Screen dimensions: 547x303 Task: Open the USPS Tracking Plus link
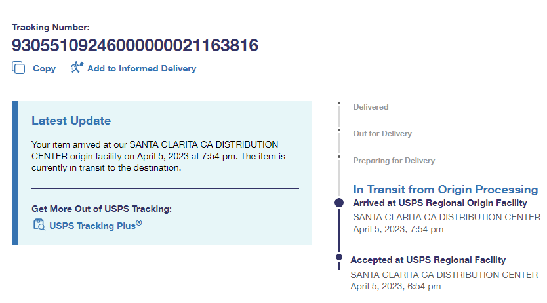[x=95, y=226]
